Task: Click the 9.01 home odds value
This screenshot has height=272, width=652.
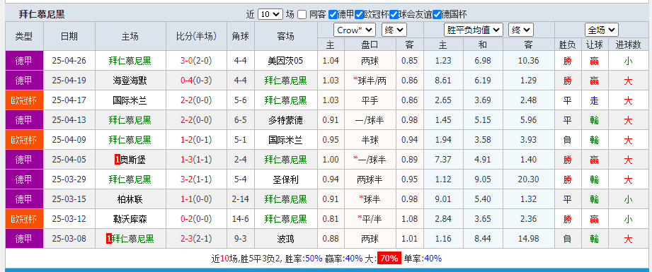Action: click(443, 200)
